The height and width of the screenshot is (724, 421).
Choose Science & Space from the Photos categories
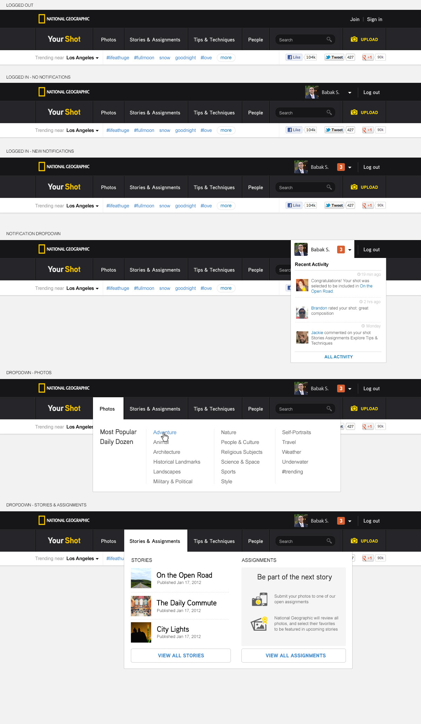[x=240, y=462]
